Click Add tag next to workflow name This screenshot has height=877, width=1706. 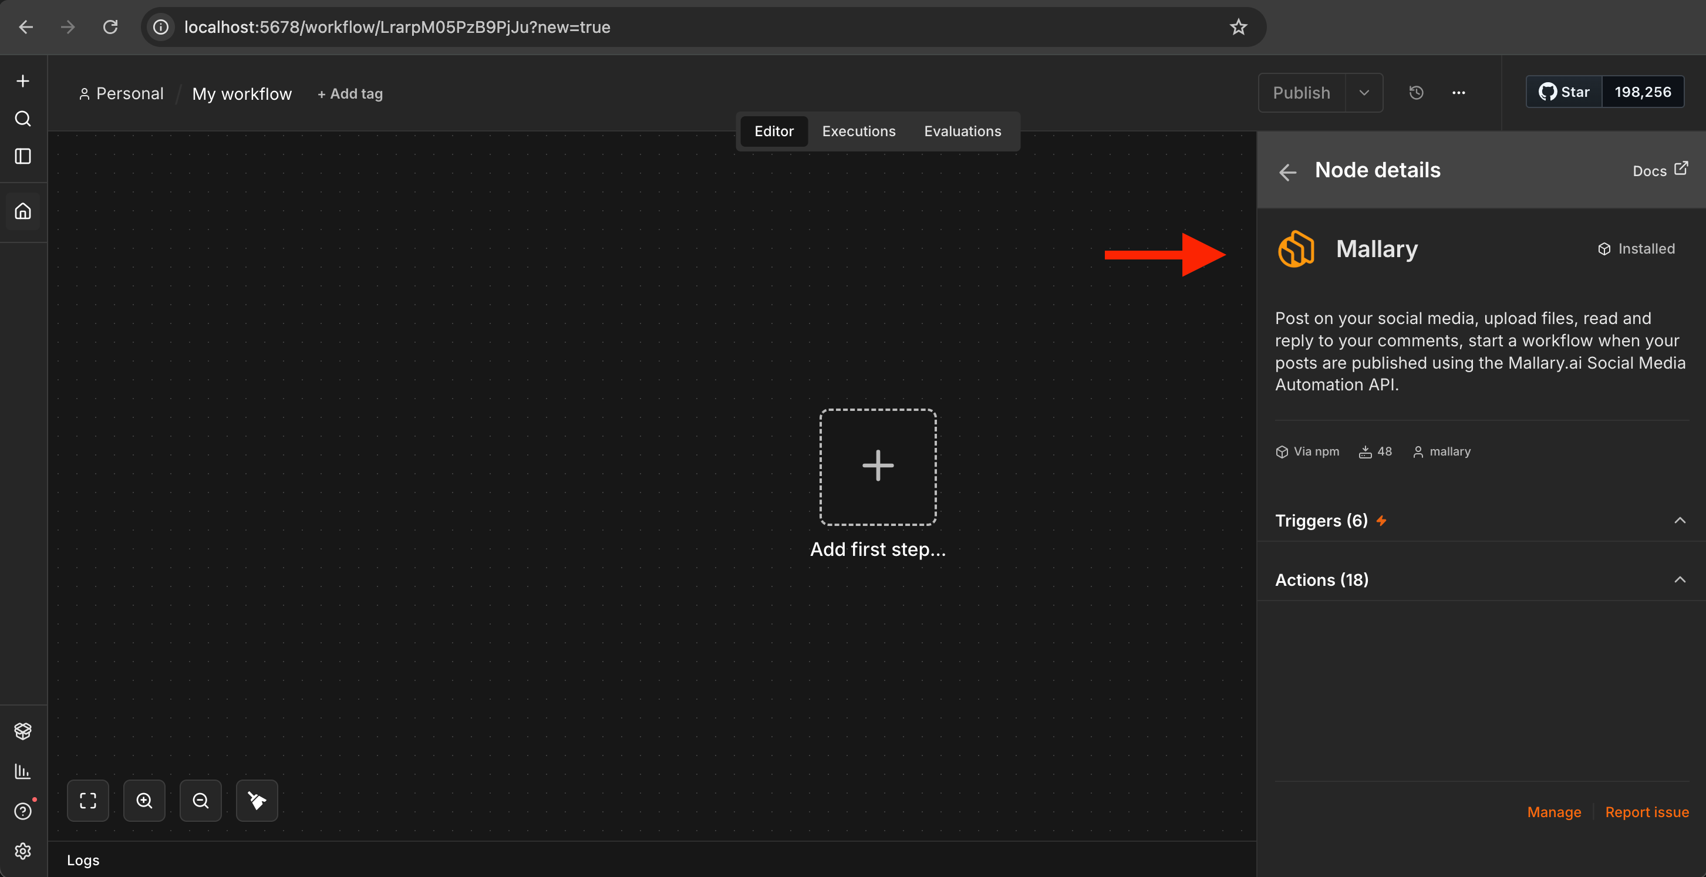point(350,94)
